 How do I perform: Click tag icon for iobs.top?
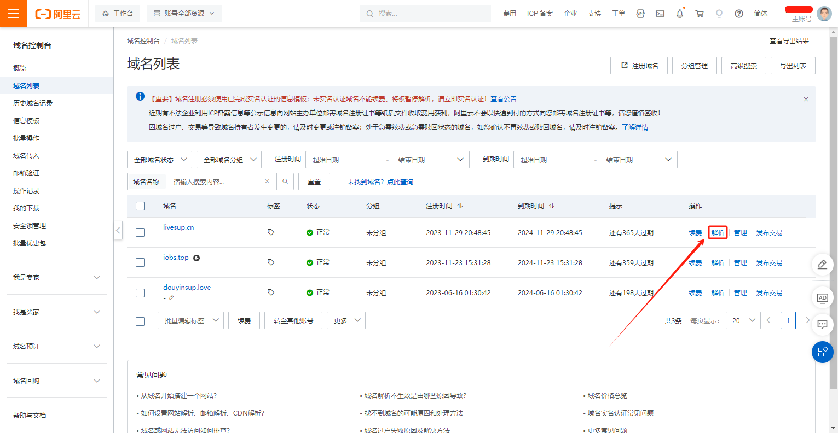[271, 262]
